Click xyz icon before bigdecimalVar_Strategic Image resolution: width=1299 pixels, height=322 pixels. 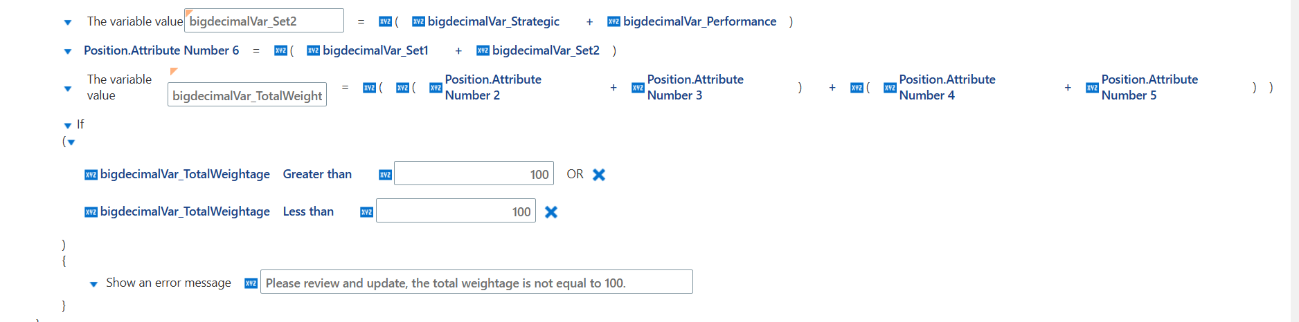tap(418, 21)
